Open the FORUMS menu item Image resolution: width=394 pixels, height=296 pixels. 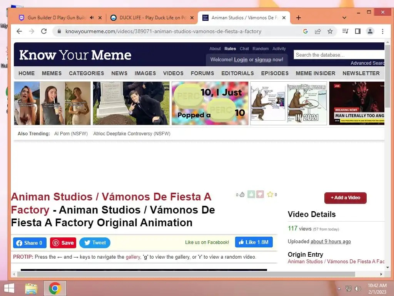coord(202,73)
